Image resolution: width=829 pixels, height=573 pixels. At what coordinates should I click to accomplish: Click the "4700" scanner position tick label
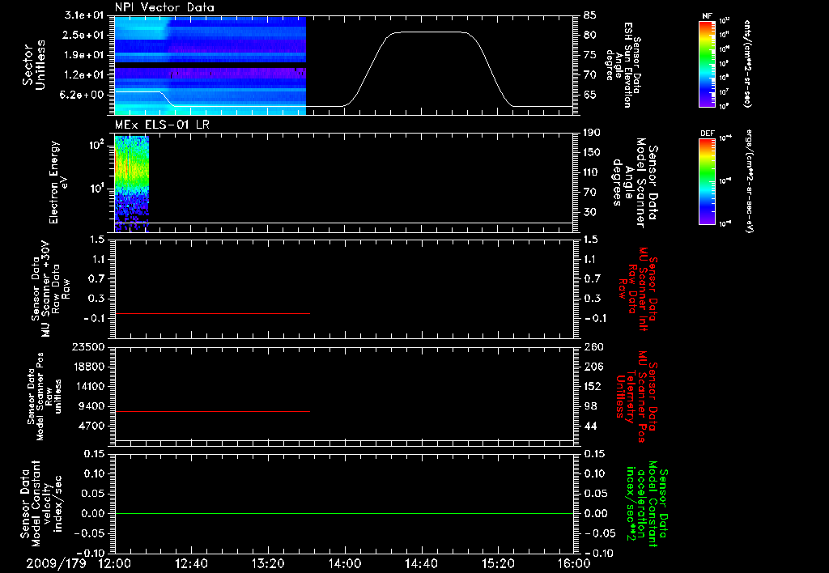click(x=91, y=426)
